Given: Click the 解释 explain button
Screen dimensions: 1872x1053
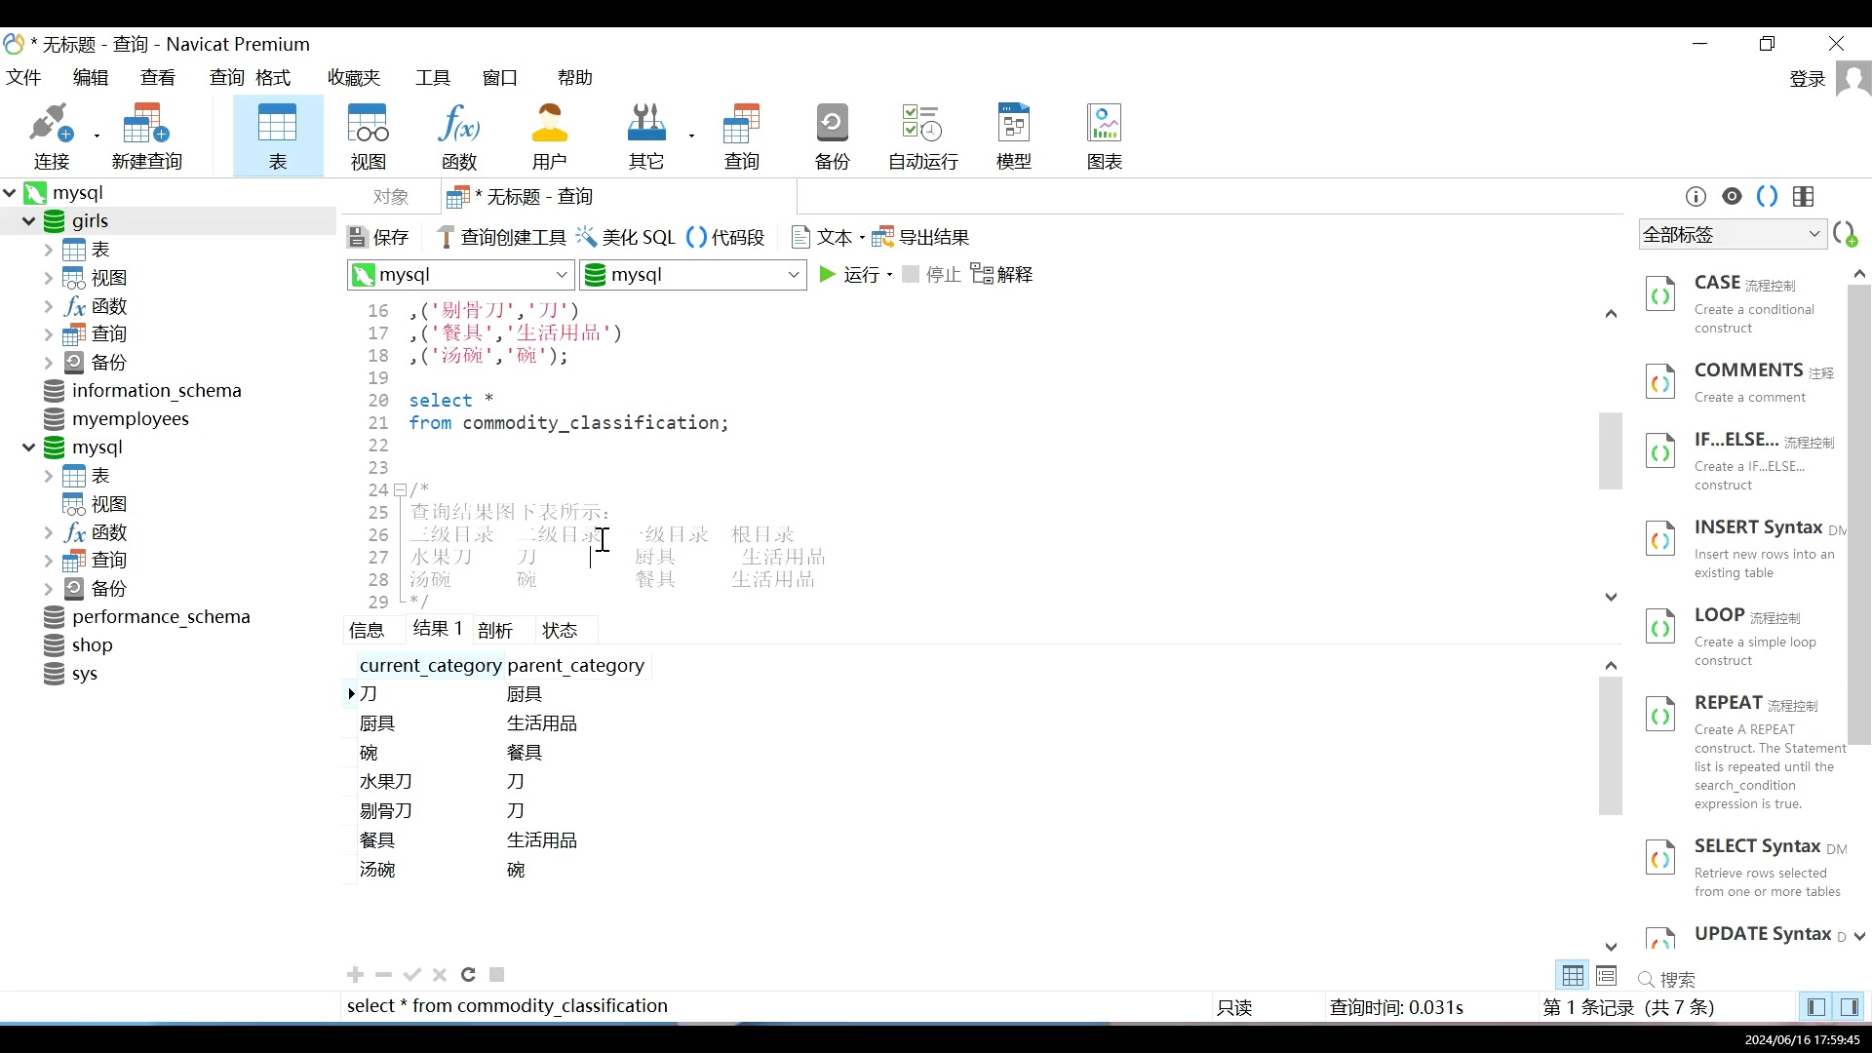Looking at the screenshot, I should point(1003,274).
